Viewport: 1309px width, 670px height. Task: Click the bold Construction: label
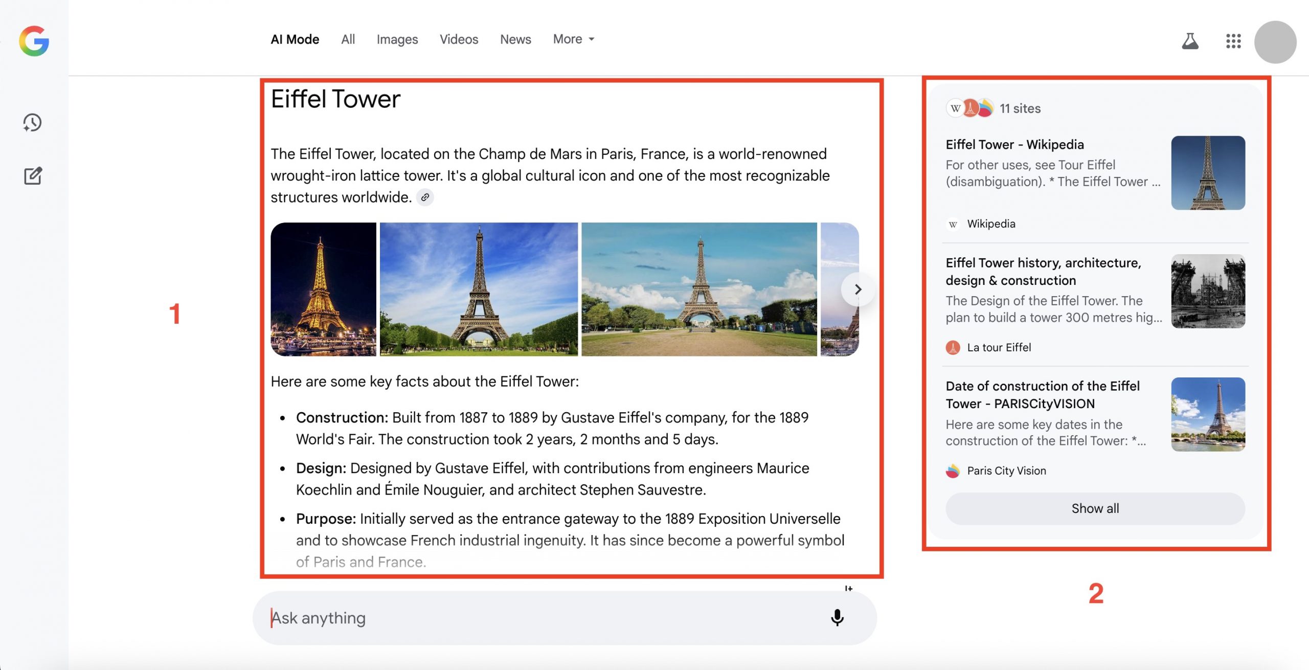(342, 418)
